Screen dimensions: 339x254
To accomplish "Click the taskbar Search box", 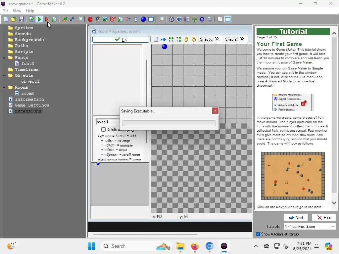I will coord(135,246).
